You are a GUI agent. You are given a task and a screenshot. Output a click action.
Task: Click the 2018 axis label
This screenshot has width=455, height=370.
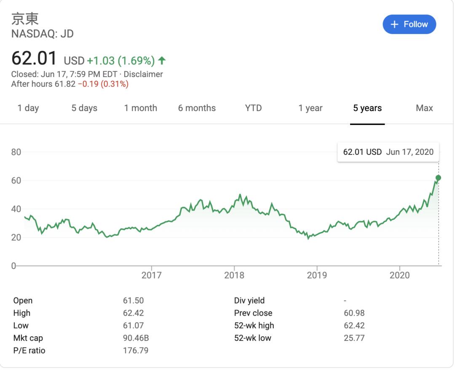(x=234, y=275)
